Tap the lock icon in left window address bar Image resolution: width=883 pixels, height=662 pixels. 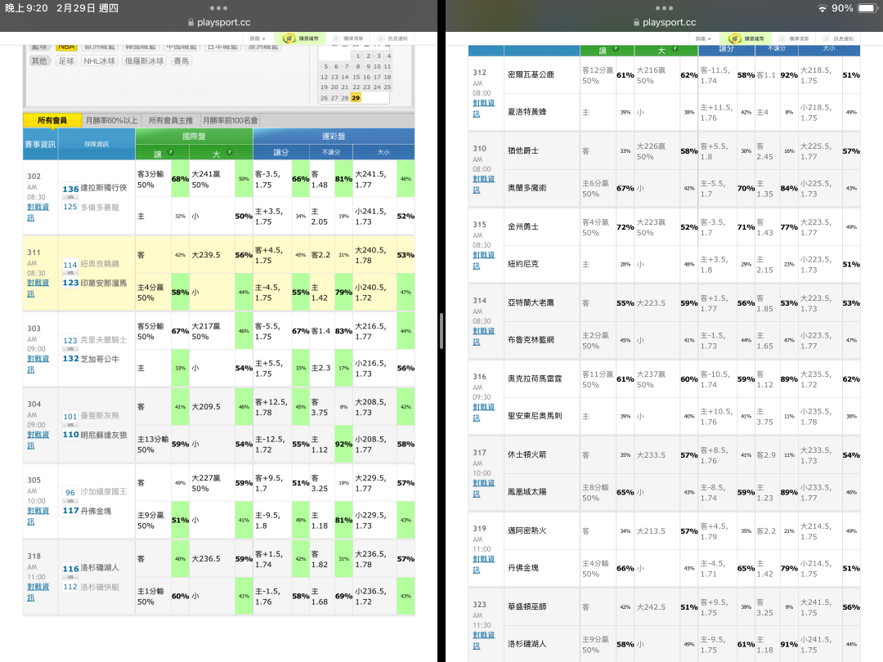(x=190, y=23)
